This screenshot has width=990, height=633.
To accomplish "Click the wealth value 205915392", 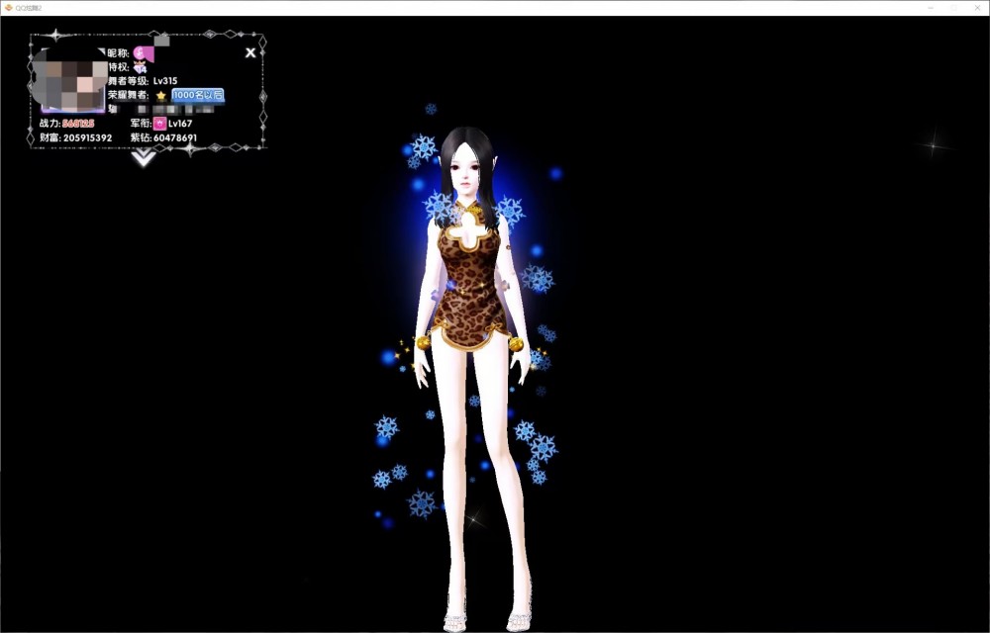I will 87,137.
